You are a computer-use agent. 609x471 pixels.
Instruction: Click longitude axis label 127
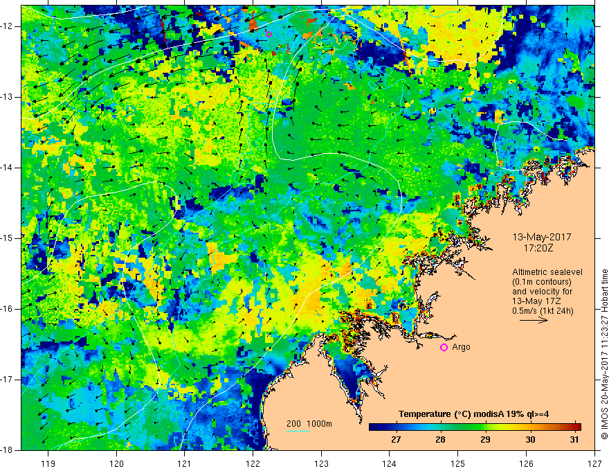pyautogui.click(x=594, y=463)
